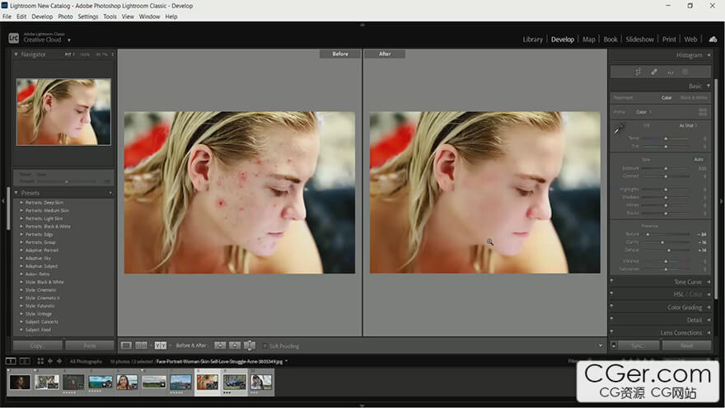Screen dimensions: 725x408
Task: Expand the Portraits: Deep Skin preset group
Action: tap(21, 203)
